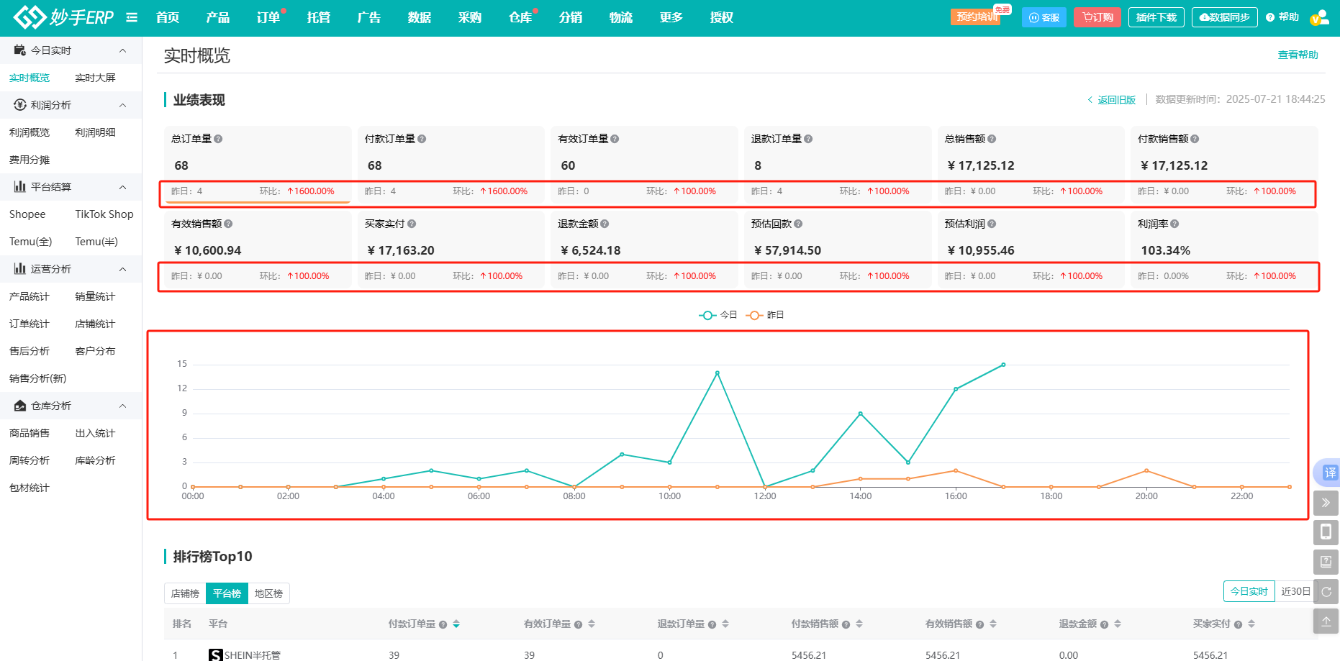Viewport: 1340px width, 661px height.
Task: Click the help icon next to 总订单量
Action: (x=218, y=139)
